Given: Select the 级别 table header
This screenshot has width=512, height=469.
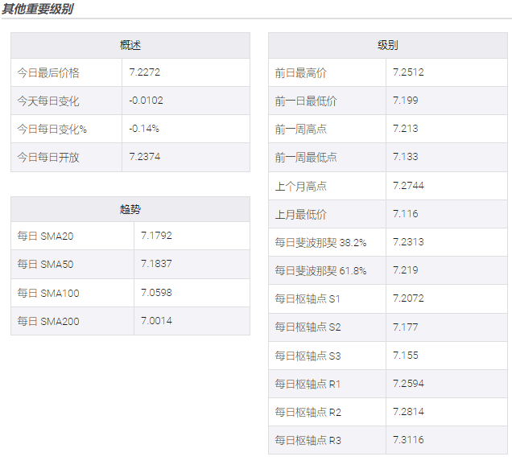Looking at the screenshot, I should coord(387,45).
